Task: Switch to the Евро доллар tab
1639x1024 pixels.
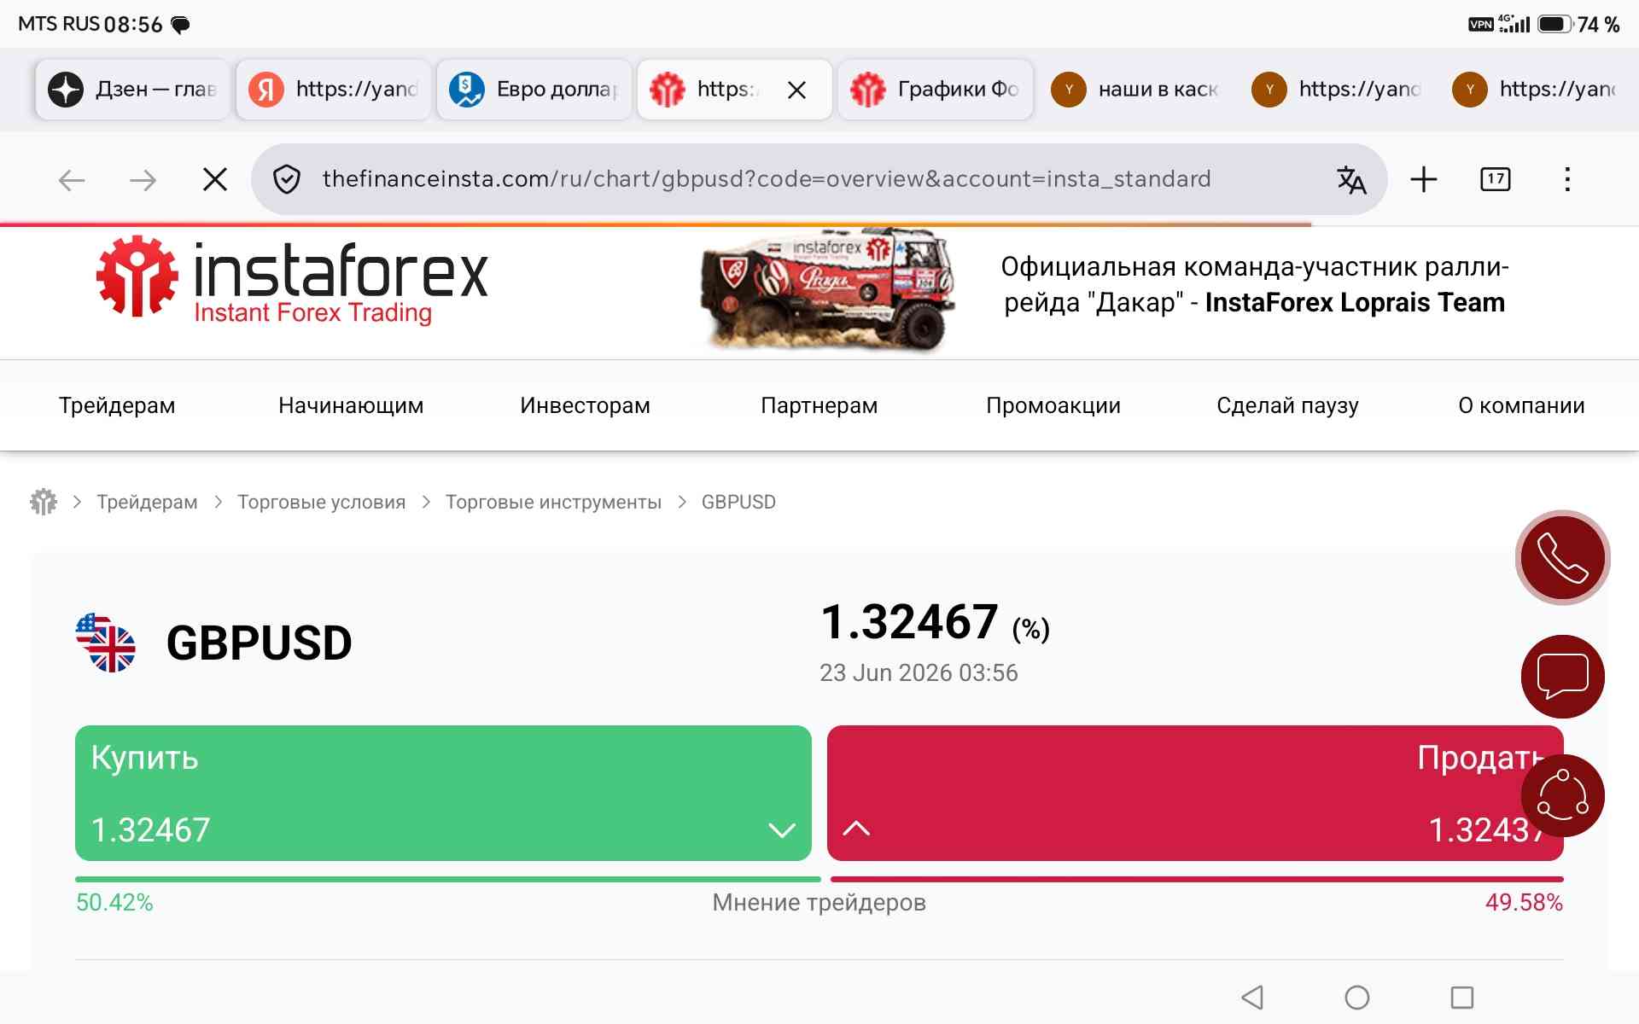Action: point(534,90)
